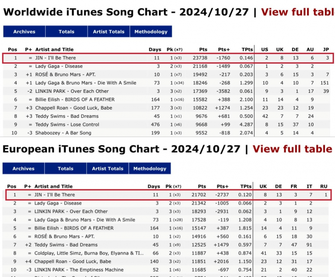Open Artist Totals in European chart
Viewport: 335px width, 277px height.
pyautogui.click(x=108, y=169)
